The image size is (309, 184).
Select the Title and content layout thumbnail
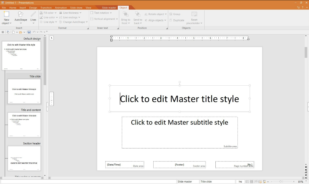pyautogui.click(x=24, y=125)
